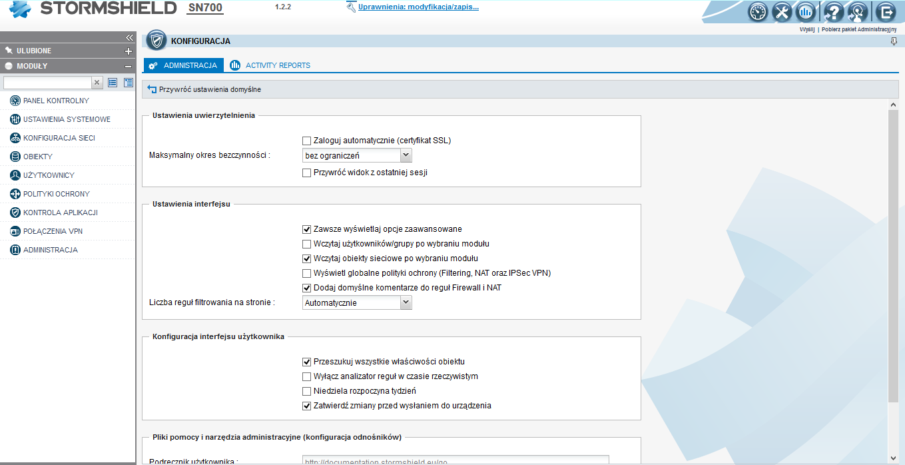
Task: Open POLITYKI OCHRONY module
Action: point(57,194)
